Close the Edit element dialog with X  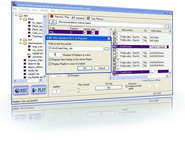click(x=109, y=39)
